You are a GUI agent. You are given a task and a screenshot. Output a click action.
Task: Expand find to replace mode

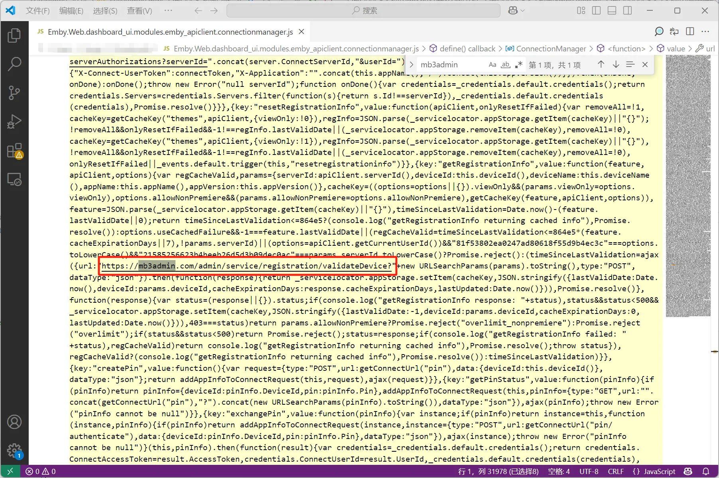pos(411,64)
